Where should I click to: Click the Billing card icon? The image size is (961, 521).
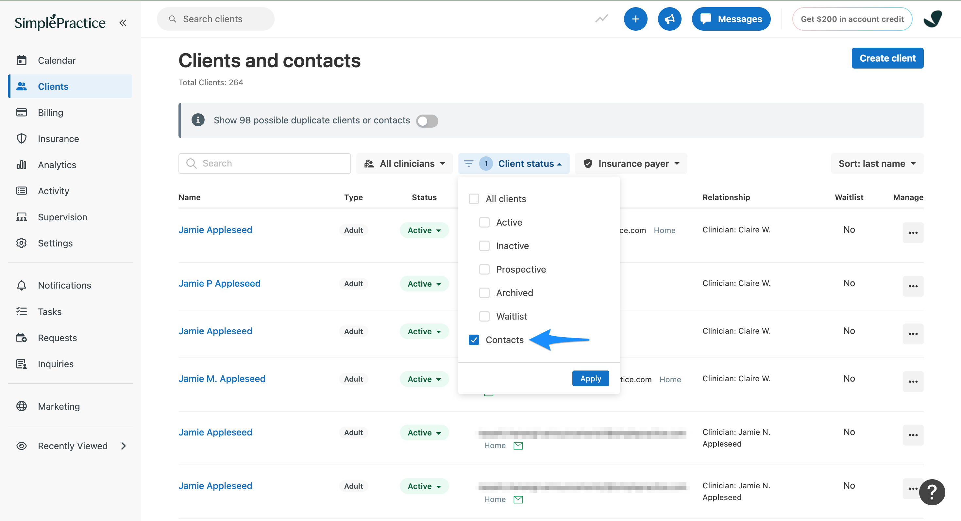22,112
